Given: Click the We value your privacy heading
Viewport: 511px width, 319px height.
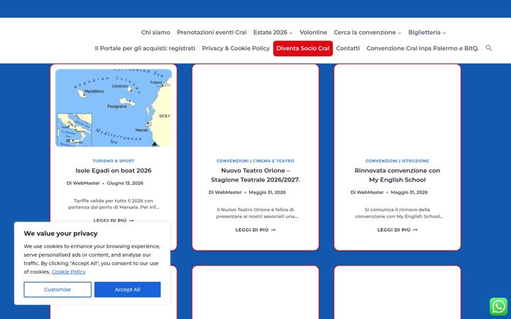Looking at the screenshot, I should click(60, 233).
